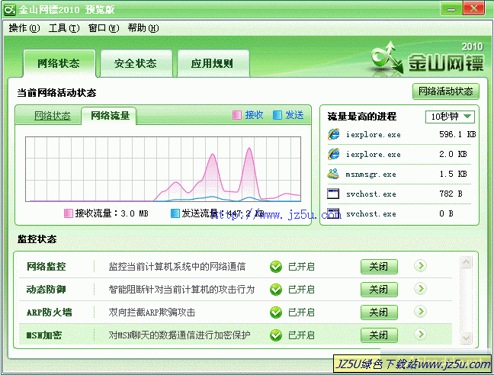Click the svchost.exe icon with 782 B
The image size is (494, 375).
point(333,194)
